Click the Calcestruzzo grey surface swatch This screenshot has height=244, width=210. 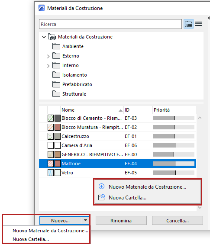58,136
